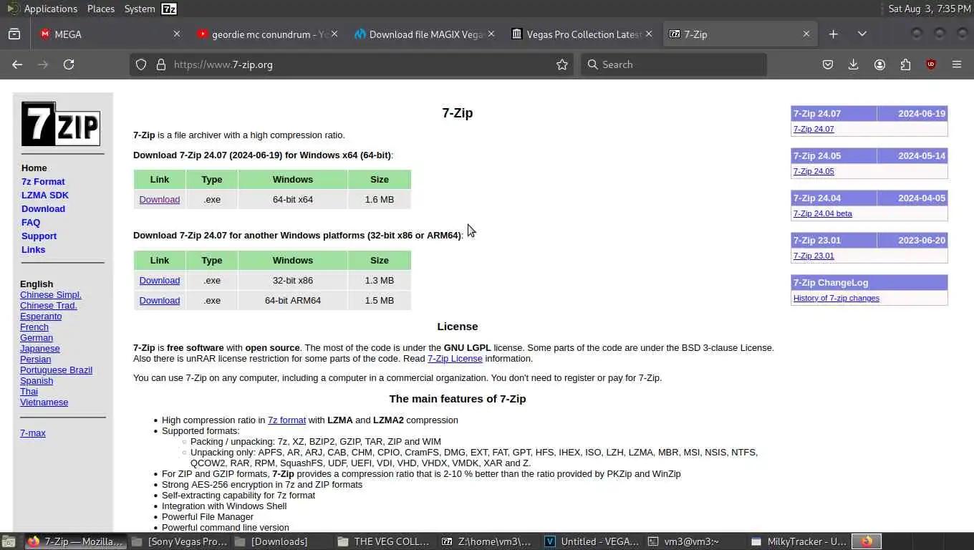Click the 7z launcher icon in top panel
This screenshot has height=550, width=974.
click(x=169, y=9)
